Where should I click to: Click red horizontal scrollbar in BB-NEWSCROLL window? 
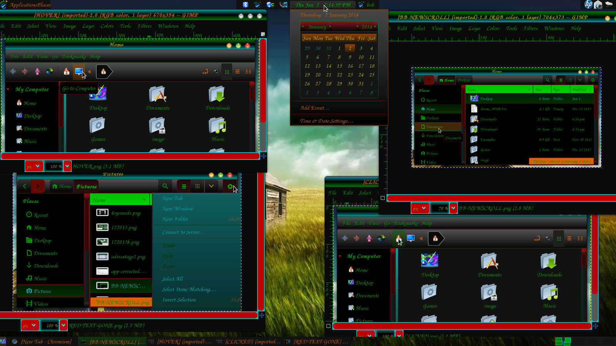(501, 198)
